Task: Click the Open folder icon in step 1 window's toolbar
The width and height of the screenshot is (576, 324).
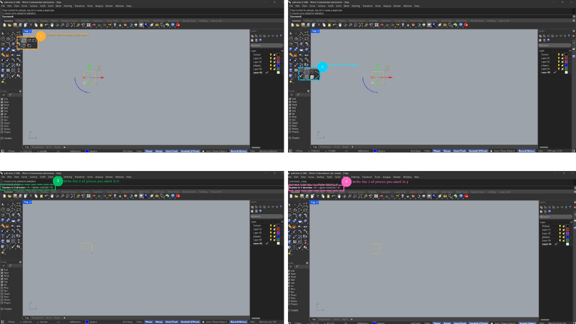Action: [x=9, y=25]
